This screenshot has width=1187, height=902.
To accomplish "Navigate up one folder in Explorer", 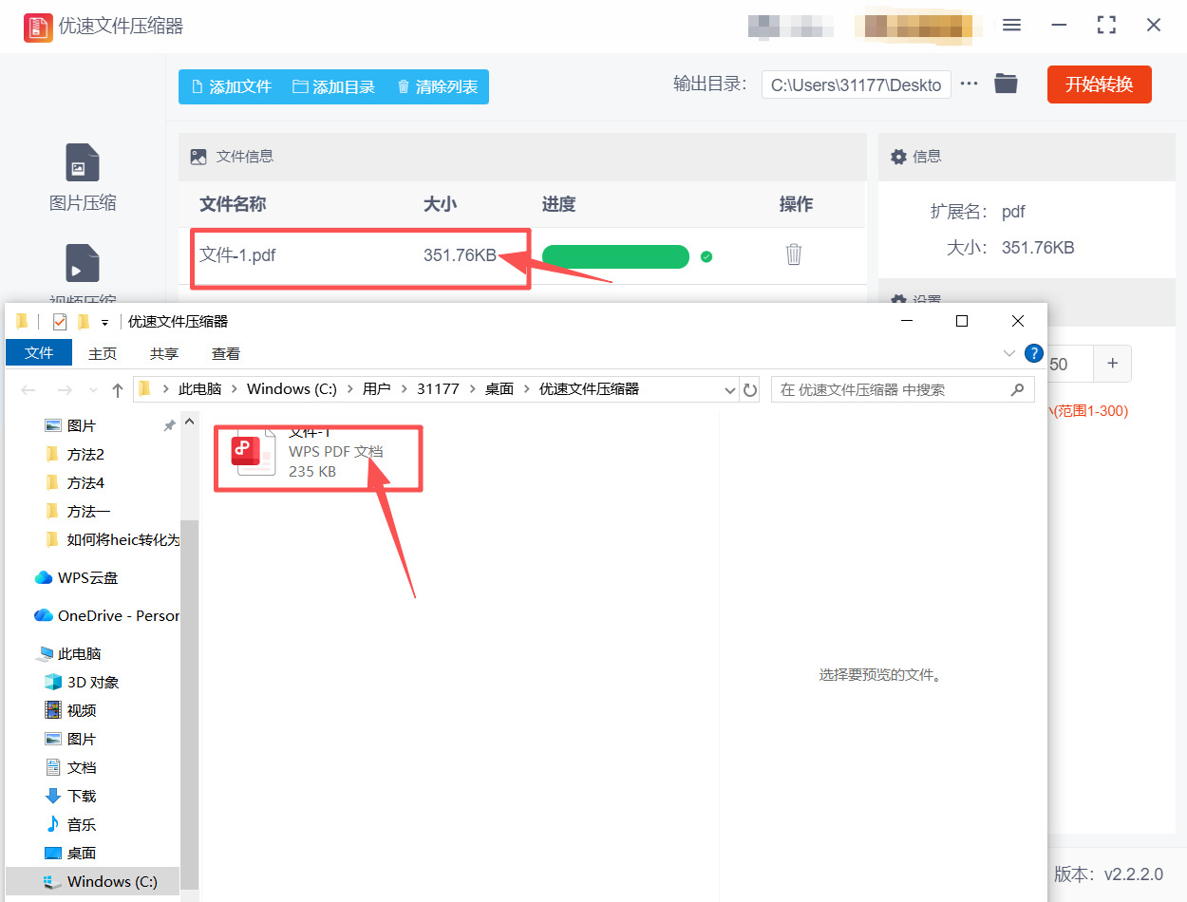I will (x=116, y=389).
